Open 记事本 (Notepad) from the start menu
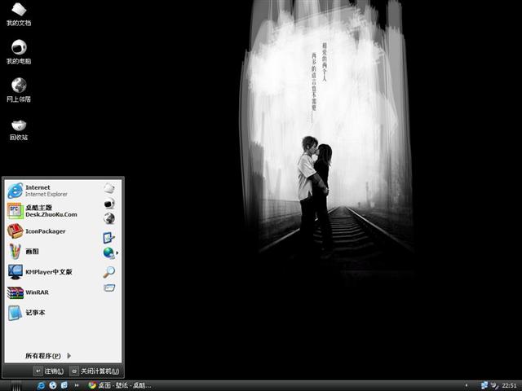 click(37, 313)
